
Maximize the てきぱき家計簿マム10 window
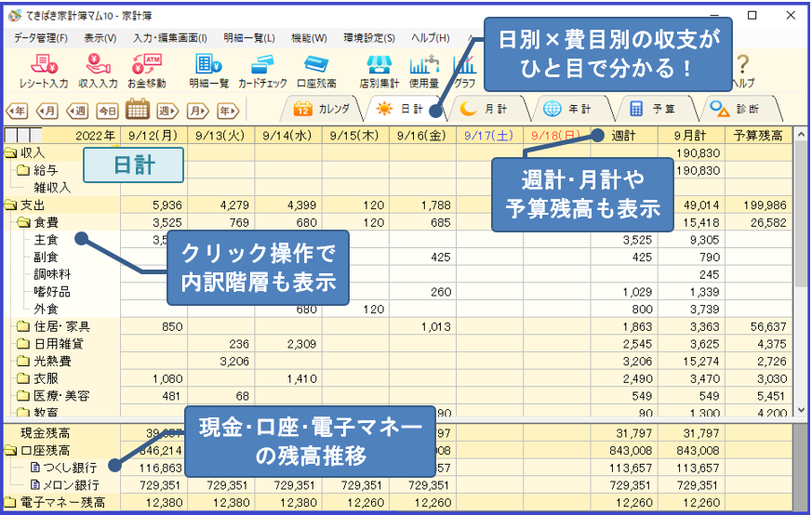[752, 15]
